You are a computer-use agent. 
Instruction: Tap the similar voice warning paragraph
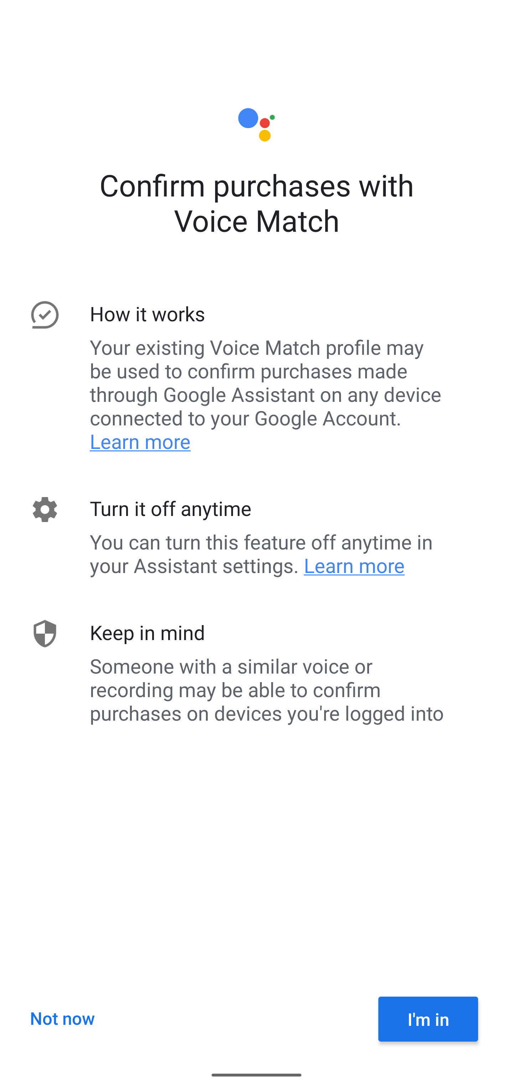[266, 690]
